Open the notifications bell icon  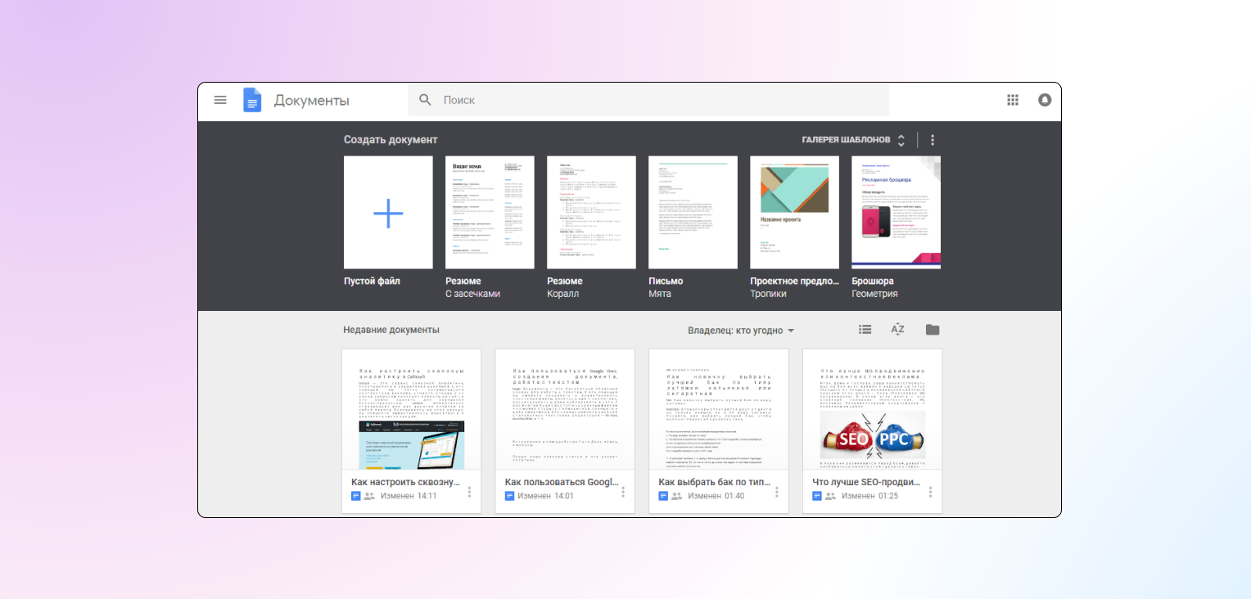tap(1045, 100)
